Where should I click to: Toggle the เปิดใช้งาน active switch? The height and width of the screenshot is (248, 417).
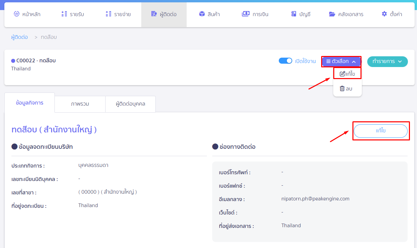click(286, 61)
